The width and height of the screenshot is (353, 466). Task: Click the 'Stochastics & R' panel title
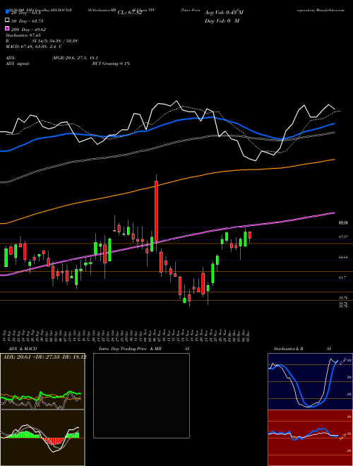tap(289, 349)
